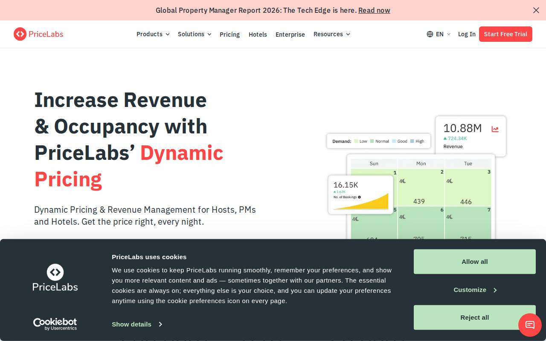546x341 pixels.
Task: Decline cookies with Reject all
Action: (x=475, y=318)
